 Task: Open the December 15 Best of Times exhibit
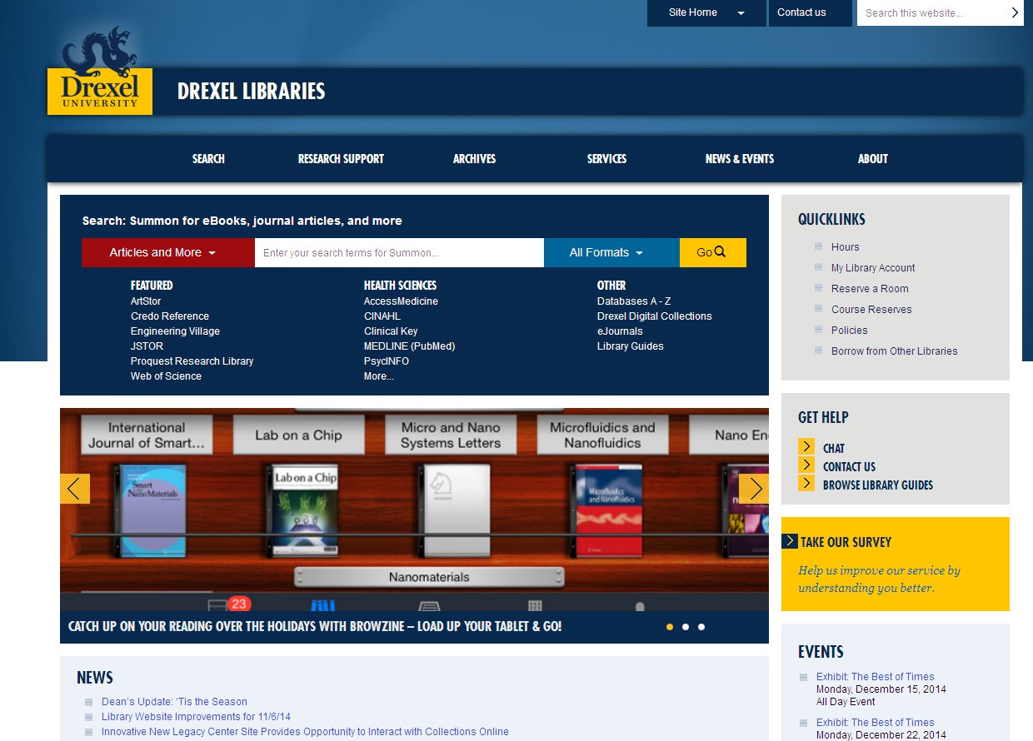coord(876,677)
